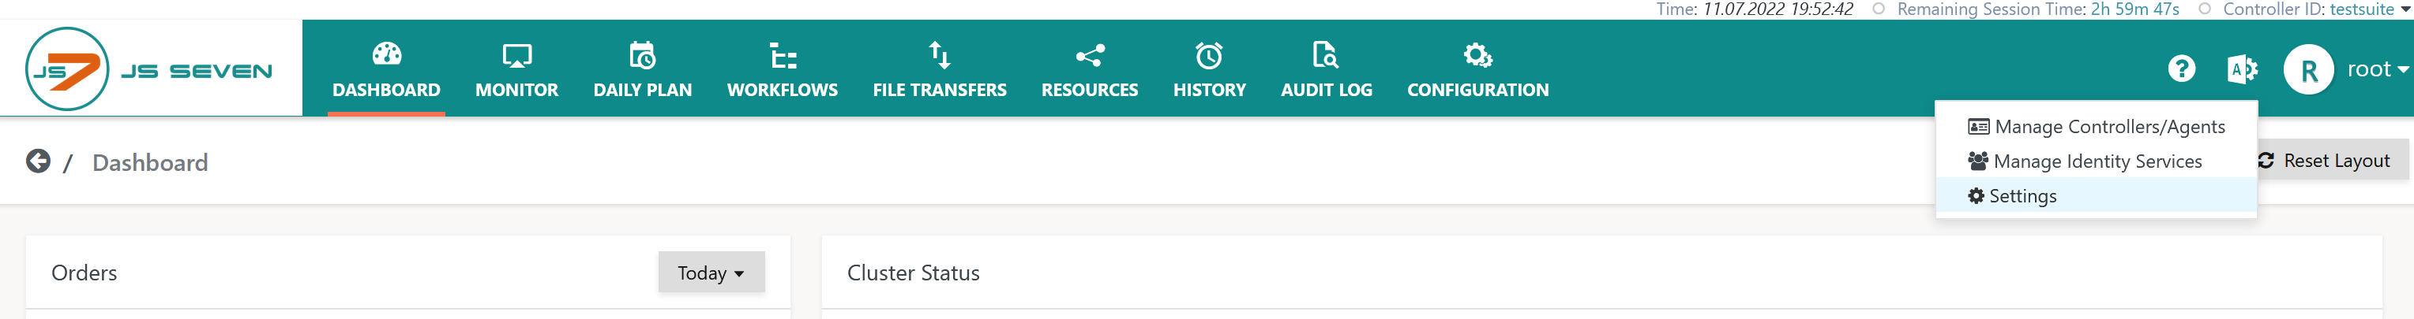Open the help question mark icon
The width and height of the screenshot is (2414, 319).
2181,69
